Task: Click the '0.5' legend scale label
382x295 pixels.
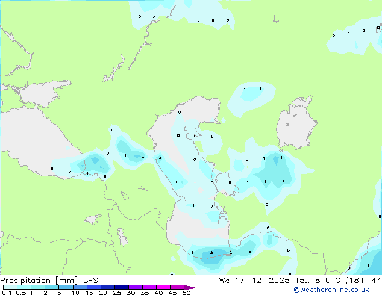Action: pyautogui.click(x=20, y=293)
